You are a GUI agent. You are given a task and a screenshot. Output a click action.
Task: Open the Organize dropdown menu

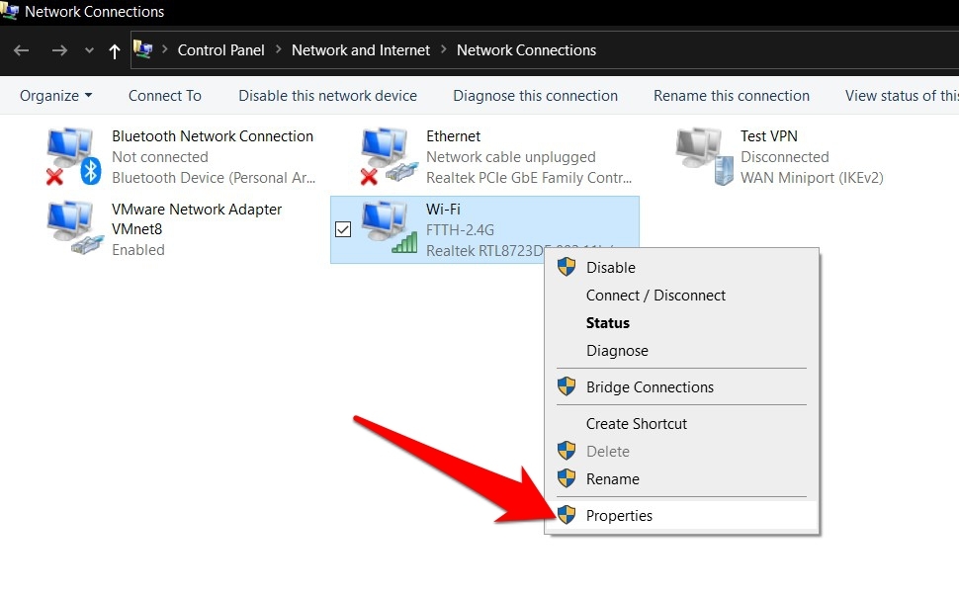(55, 95)
